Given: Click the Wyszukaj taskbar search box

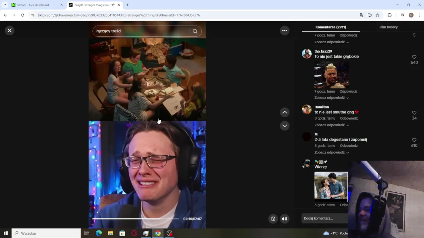Looking at the screenshot, I should click(46, 233).
